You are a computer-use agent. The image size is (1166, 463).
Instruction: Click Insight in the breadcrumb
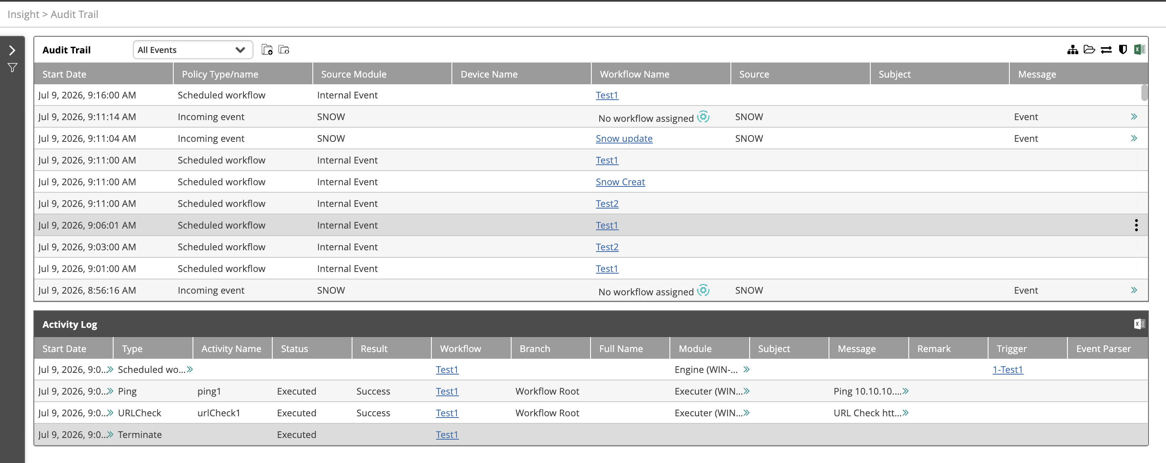(23, 14)
